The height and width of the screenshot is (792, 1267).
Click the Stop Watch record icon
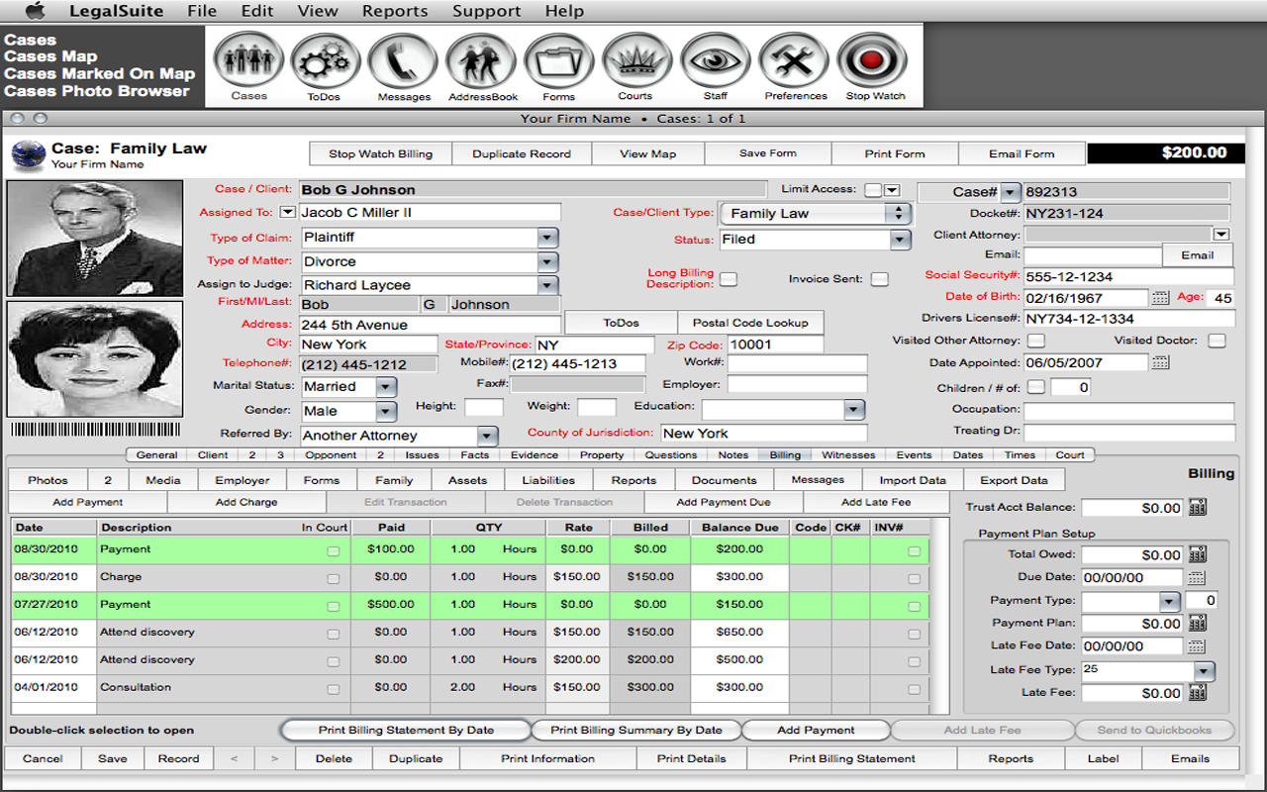(872, 61)
